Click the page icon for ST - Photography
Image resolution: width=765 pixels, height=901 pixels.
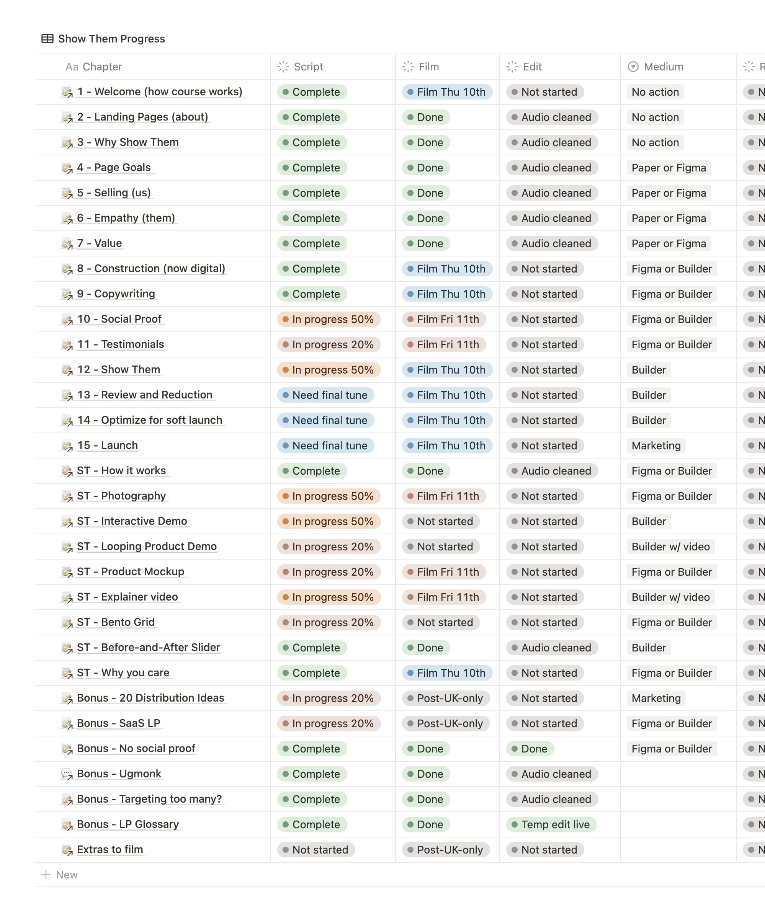click(x=67, y=496)
